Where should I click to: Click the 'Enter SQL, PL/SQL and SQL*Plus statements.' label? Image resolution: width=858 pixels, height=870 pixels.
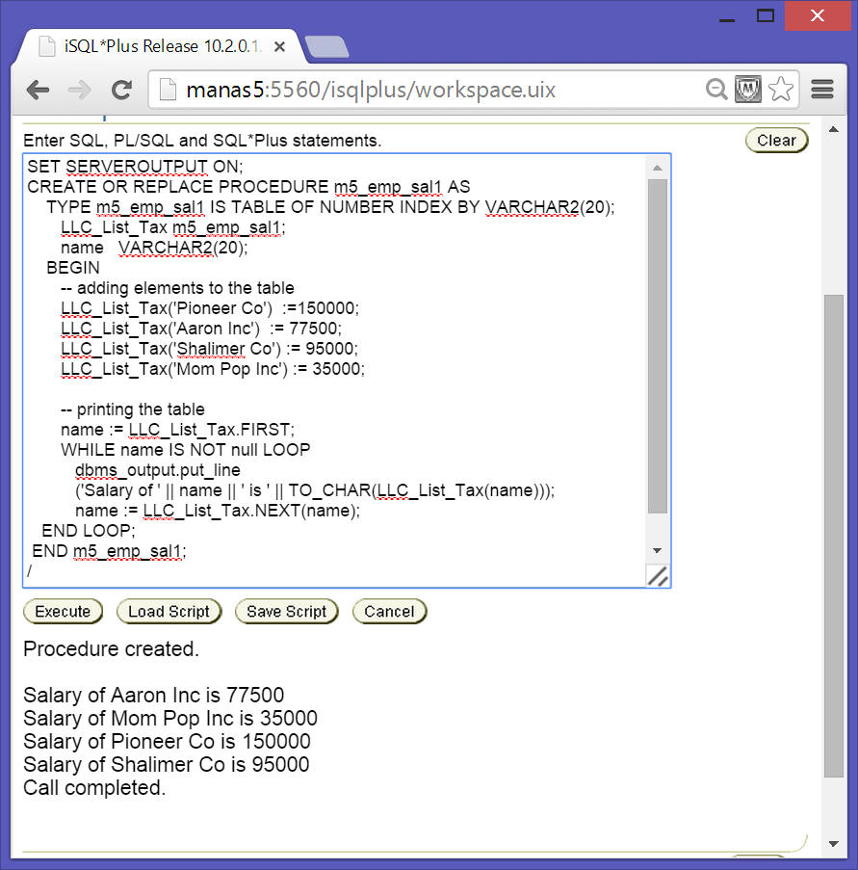202,141
